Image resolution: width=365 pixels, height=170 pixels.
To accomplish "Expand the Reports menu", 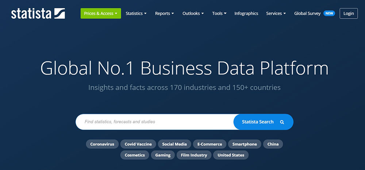I will [x=165, y=13].
